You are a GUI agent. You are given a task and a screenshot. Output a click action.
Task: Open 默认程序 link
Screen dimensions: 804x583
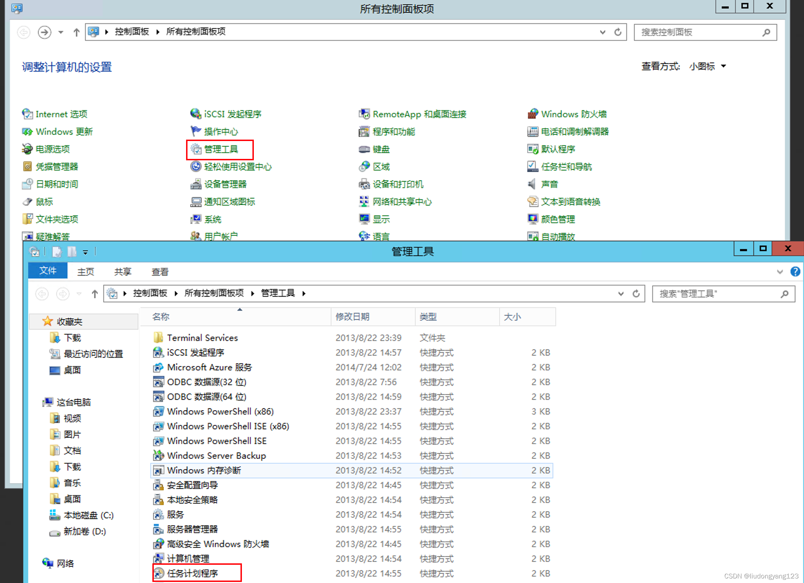(558, 149)
